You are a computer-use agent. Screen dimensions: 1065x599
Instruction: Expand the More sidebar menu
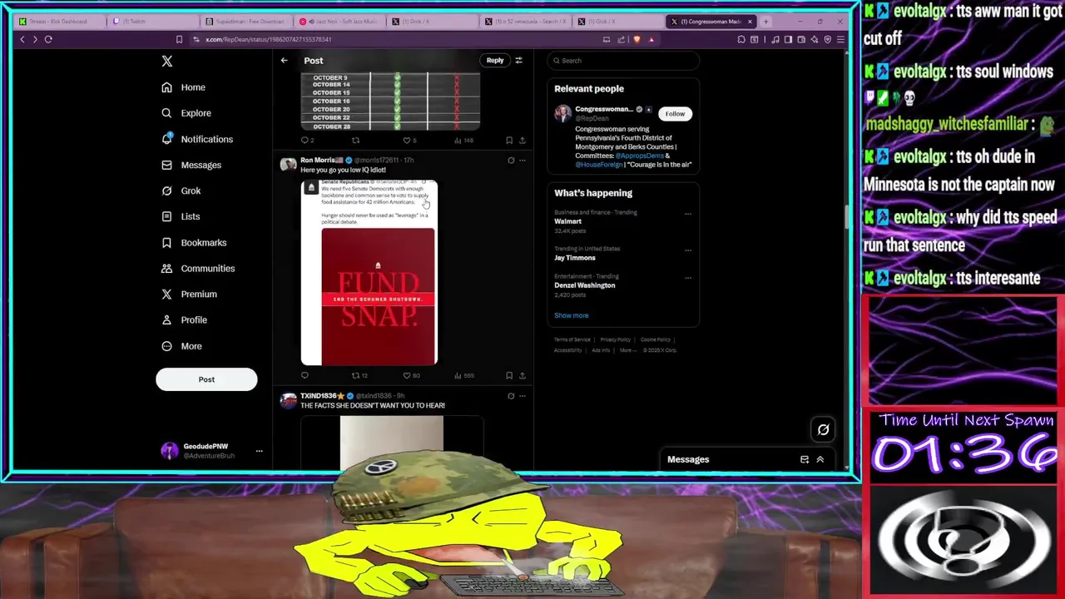pyautogui.click(x=181, y=346)
